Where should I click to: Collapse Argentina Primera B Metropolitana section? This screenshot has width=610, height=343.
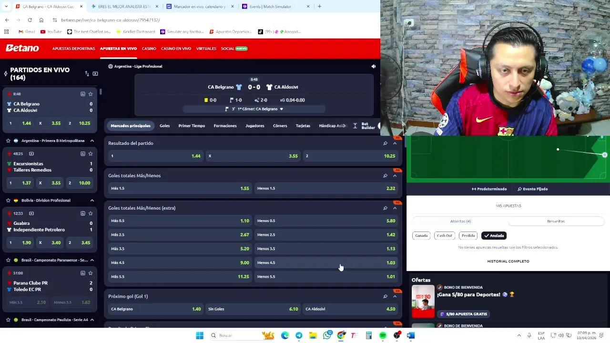coord(92,141)
